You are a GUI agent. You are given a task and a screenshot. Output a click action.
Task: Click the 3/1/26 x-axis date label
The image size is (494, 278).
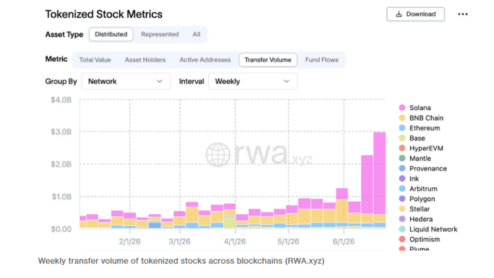pyautogui.click(x=179, y=242)
